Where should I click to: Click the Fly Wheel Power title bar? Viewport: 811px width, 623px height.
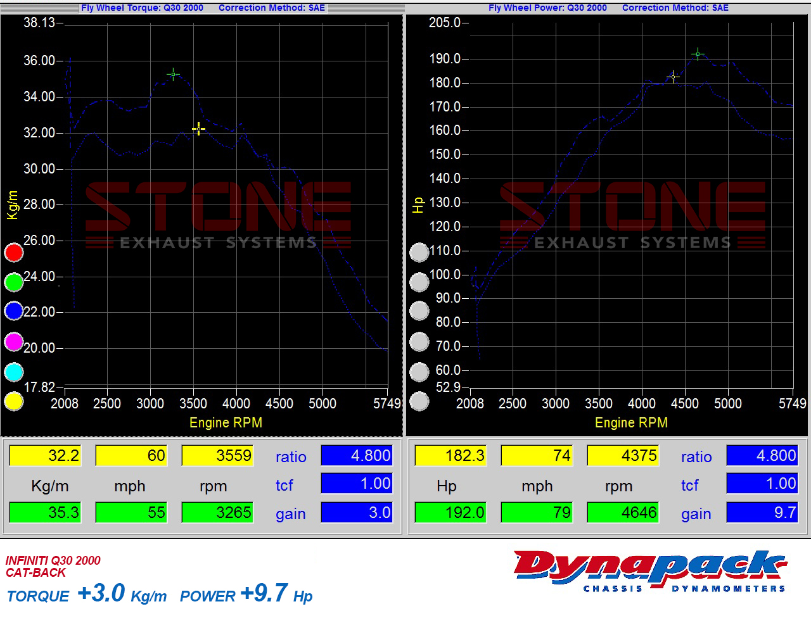[608, 8]
